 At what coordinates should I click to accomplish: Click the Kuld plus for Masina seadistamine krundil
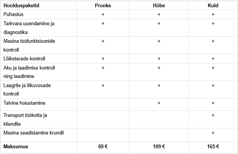213,133
